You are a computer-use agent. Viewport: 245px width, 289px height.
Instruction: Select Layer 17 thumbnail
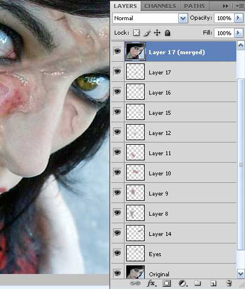tap(135, 72)
